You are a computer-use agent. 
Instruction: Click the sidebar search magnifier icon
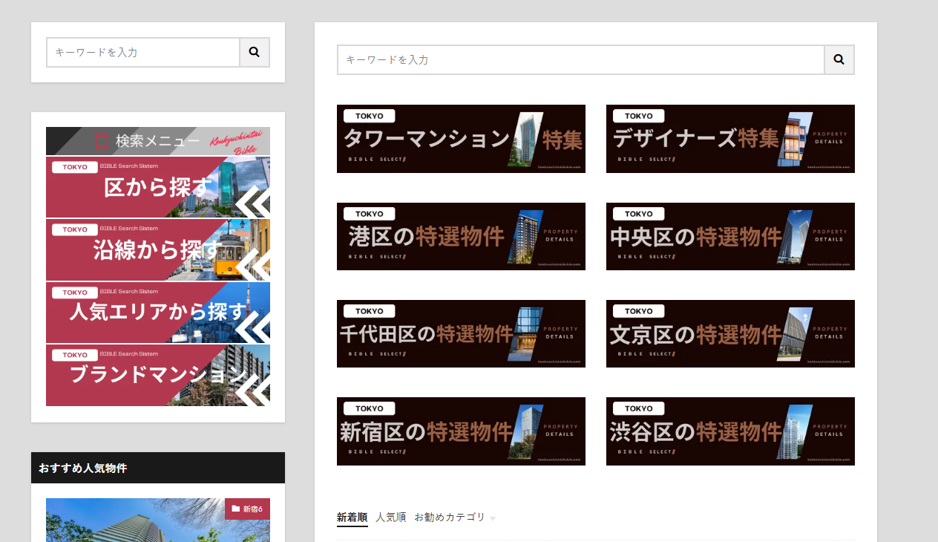(254, 52)
